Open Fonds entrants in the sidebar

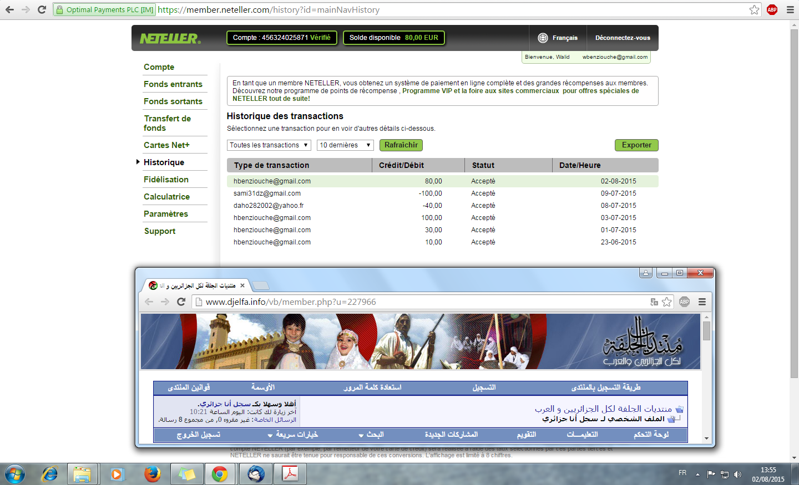pyautogui.click(x=173, y=84)
